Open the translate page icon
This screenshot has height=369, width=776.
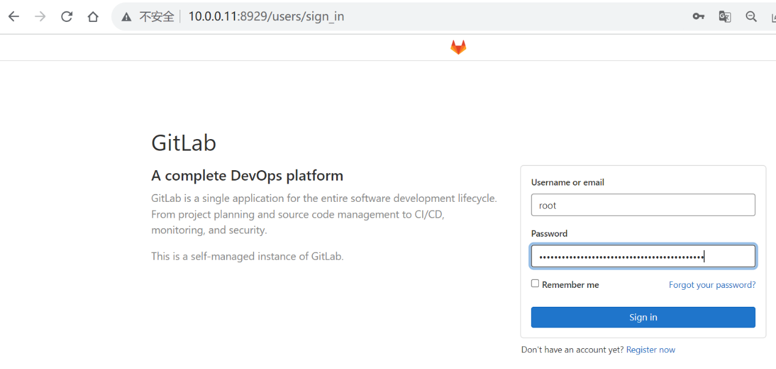click(725, 16)
